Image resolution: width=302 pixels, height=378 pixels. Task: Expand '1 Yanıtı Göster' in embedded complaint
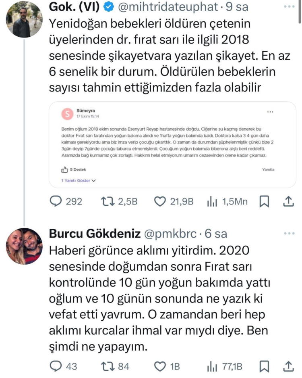tap(79, 181)
